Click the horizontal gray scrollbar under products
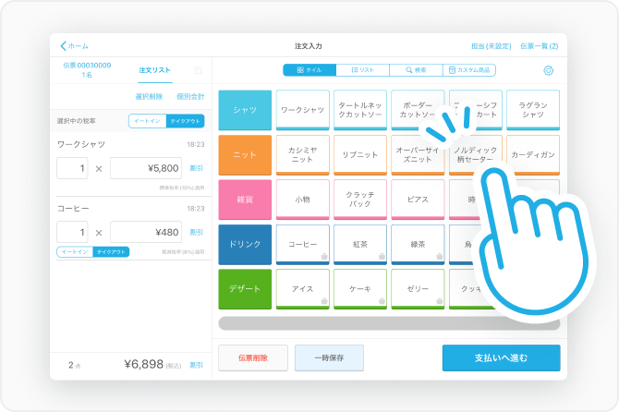Image resolution: width=619 pixels, height=412 pixels. coord(388,323)
